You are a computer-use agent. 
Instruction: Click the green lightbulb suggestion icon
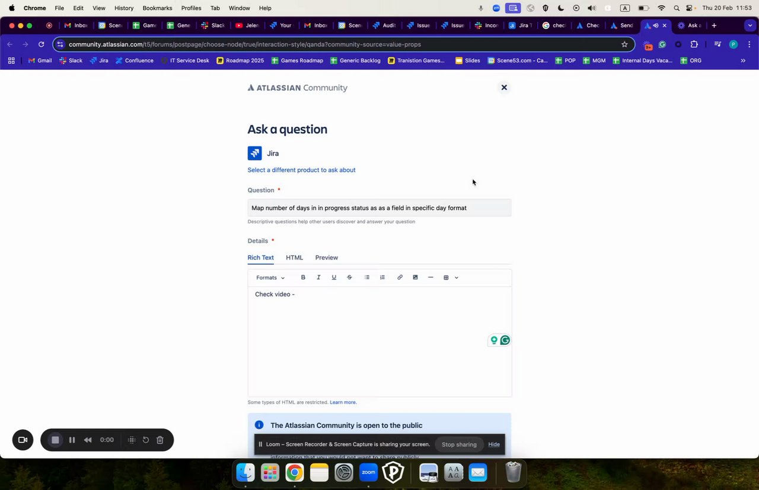click(x=494, y=340)
